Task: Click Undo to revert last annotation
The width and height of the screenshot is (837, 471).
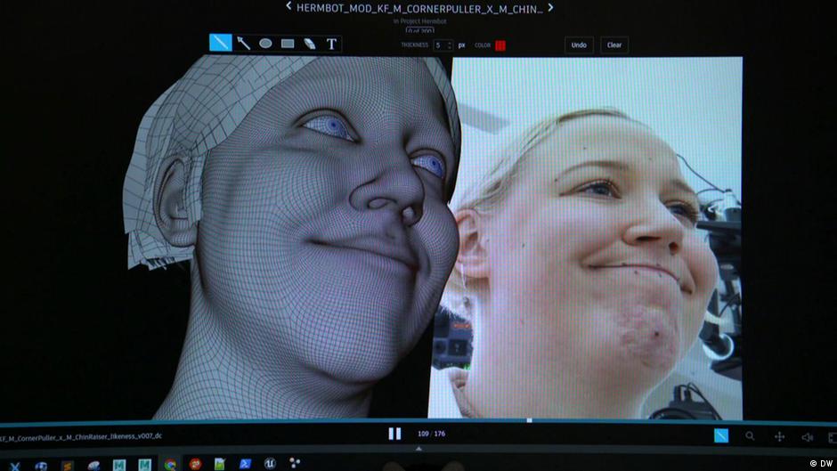Action: [x=579, y=45]
